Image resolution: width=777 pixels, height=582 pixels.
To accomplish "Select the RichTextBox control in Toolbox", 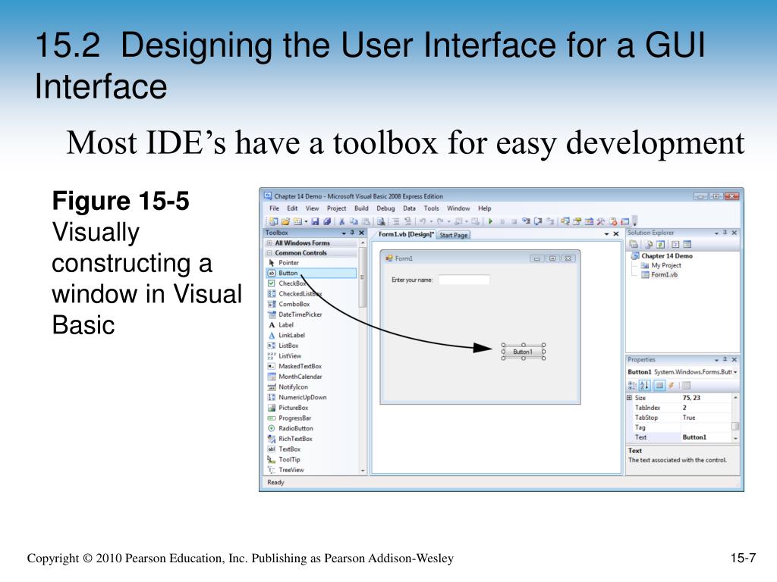I will (x=310, y=440).
